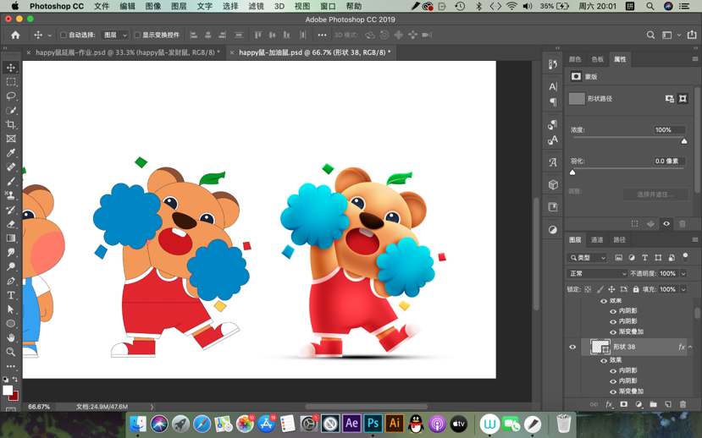Select the Crop tool

[11, 124]
